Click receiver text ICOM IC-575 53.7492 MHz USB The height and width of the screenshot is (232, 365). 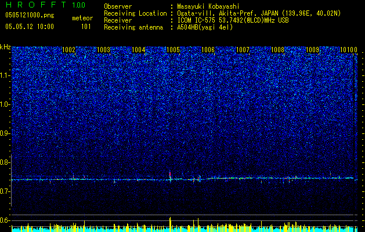pyautogui.click(x=233, y=20)
